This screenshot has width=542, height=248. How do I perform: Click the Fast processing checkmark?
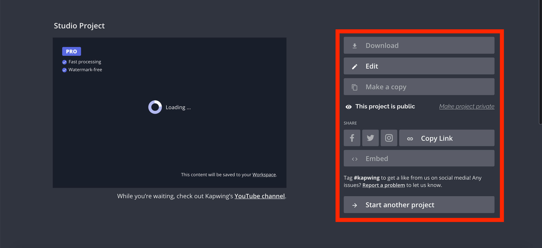click(64, 62)
